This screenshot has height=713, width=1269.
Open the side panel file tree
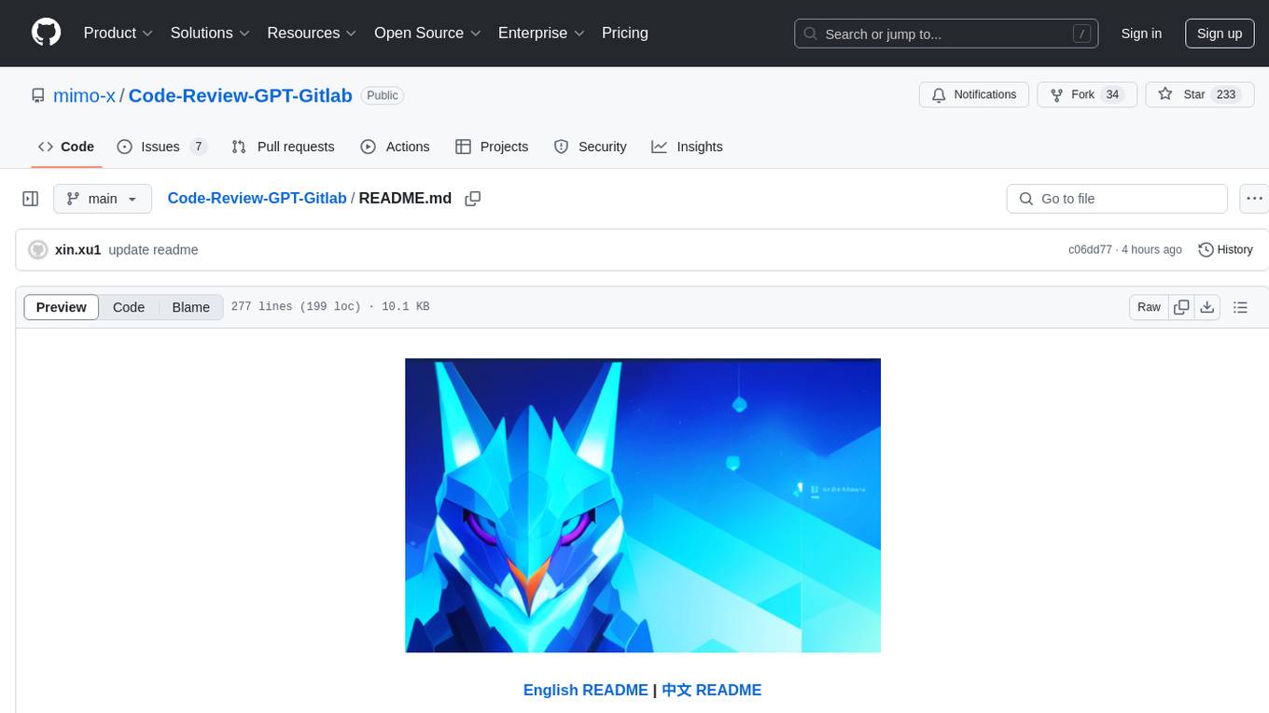click(30, 198)
